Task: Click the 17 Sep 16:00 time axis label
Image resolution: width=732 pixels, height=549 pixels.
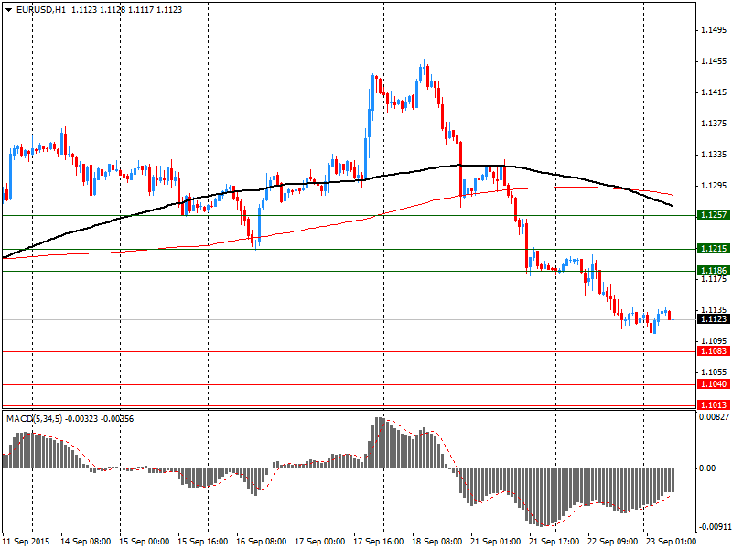Action: 379,542
